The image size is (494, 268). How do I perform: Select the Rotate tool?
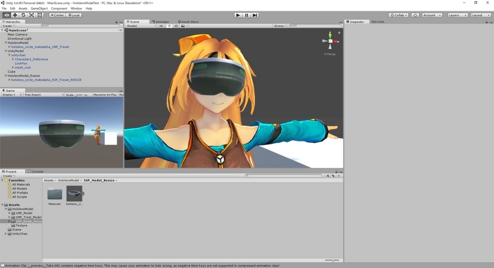point(23,15)
